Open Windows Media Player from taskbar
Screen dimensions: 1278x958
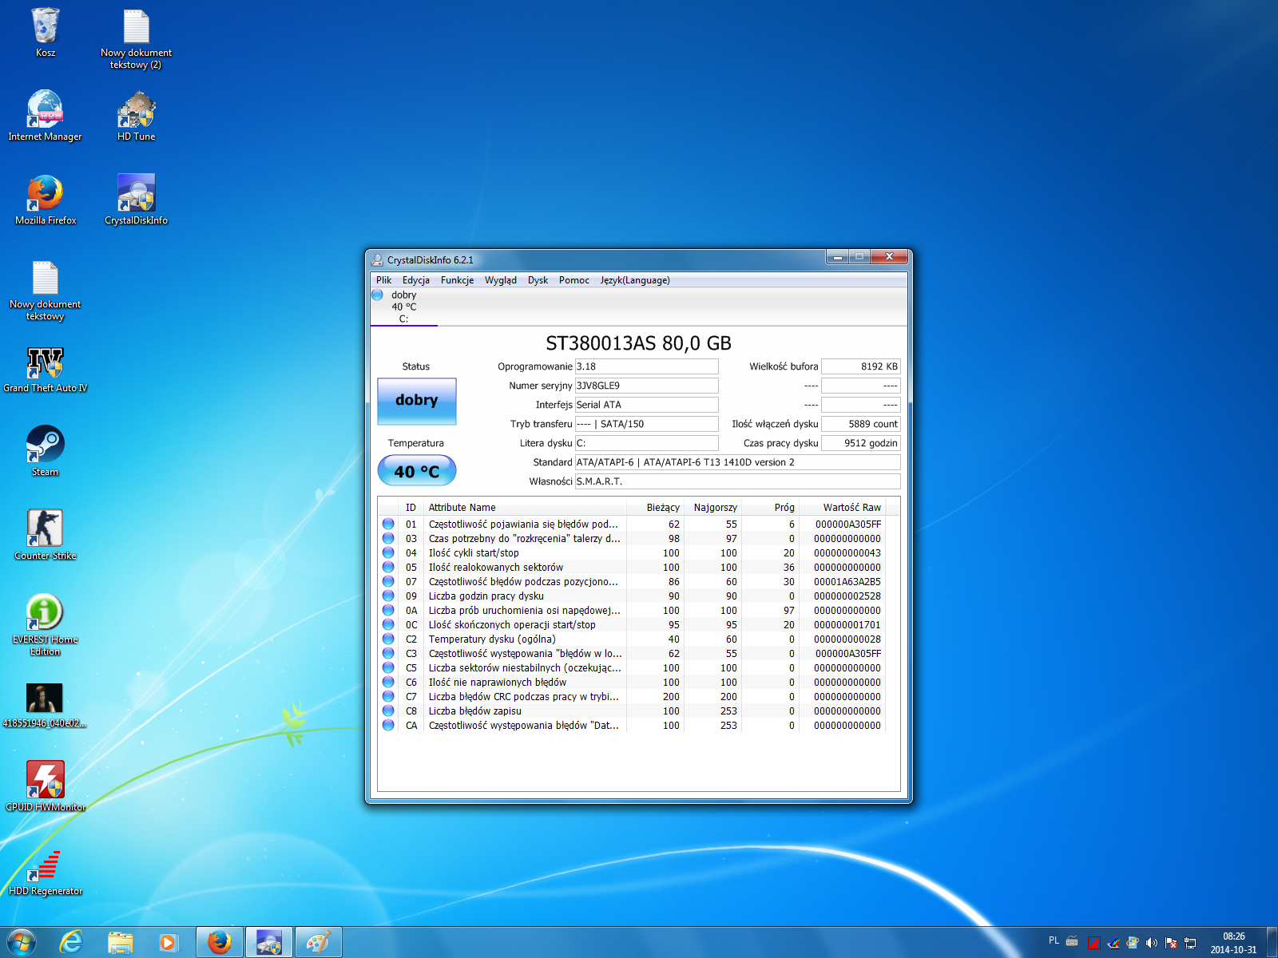pyautogui.click(x=169, y=943)
